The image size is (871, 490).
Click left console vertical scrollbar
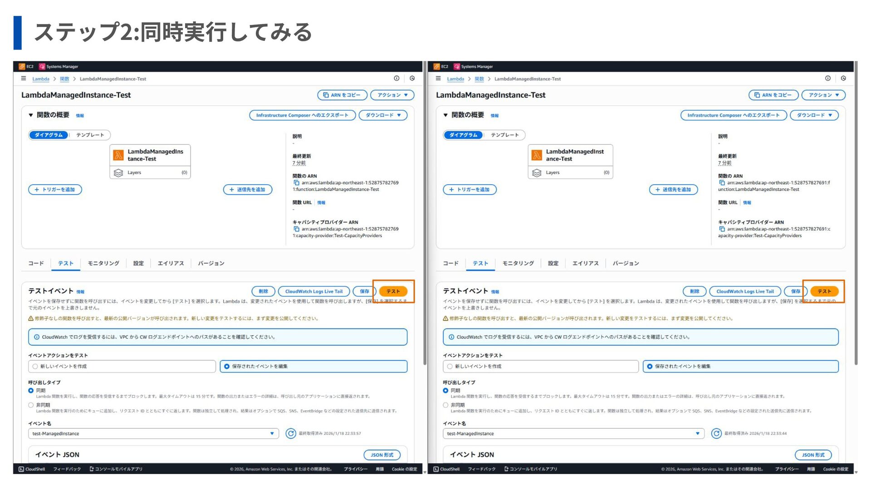425,213
